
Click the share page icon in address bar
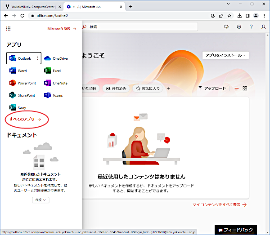click(221, 16)
